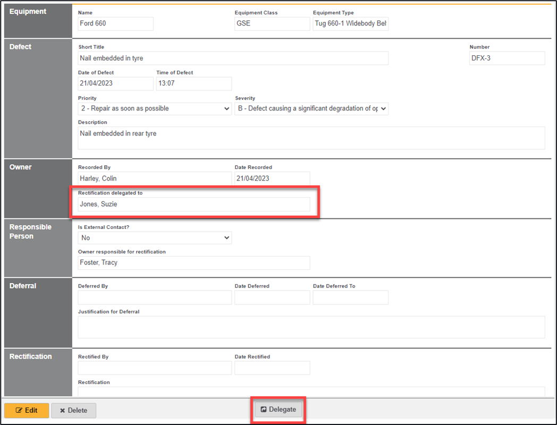Click the defect Number field
The width and height of the screenshot is (557, 425).
pos(507,58)
